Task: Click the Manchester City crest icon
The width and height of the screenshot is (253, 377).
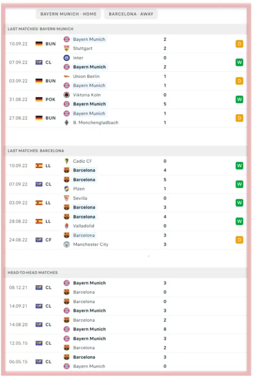Action: pos(67,244)
